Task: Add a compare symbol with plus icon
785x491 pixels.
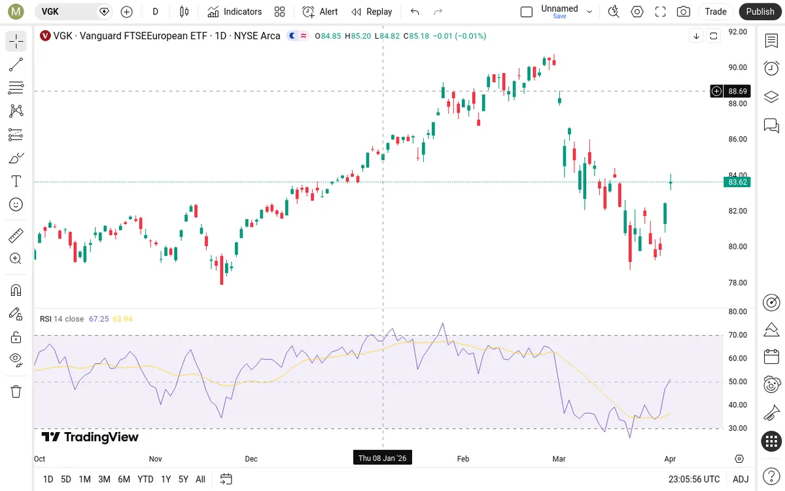Action: (x=127, y=12)
